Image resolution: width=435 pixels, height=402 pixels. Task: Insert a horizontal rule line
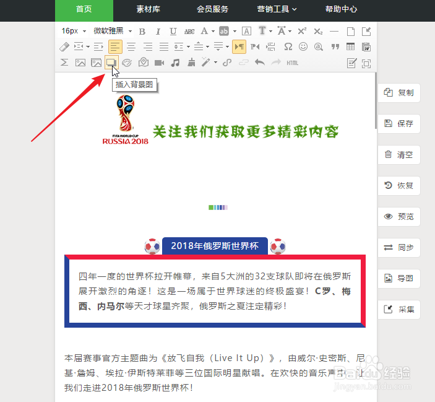[x=334, y=32]
